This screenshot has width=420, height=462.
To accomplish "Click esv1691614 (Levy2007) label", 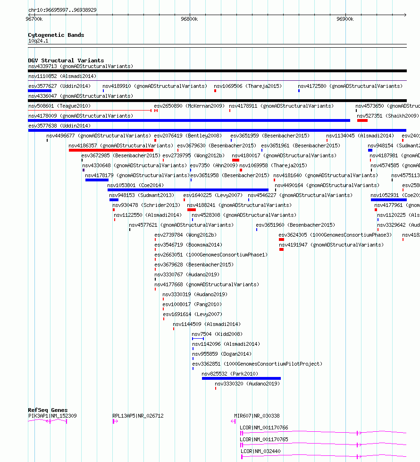I will (193, 315).
